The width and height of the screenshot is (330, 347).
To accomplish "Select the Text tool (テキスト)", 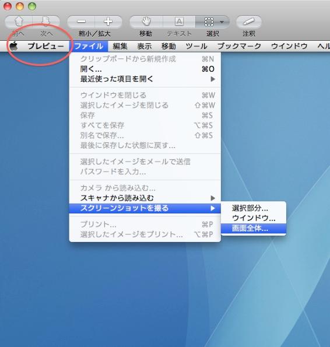I will click(179, 22).
